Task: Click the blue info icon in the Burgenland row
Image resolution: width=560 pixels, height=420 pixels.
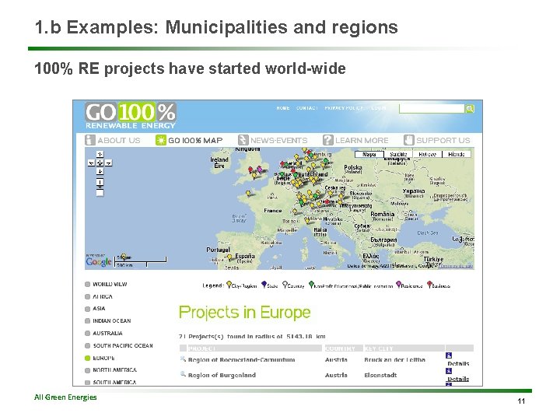Action: point(449,371)
